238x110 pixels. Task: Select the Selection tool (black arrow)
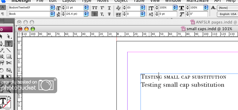[x=1, y=36]
